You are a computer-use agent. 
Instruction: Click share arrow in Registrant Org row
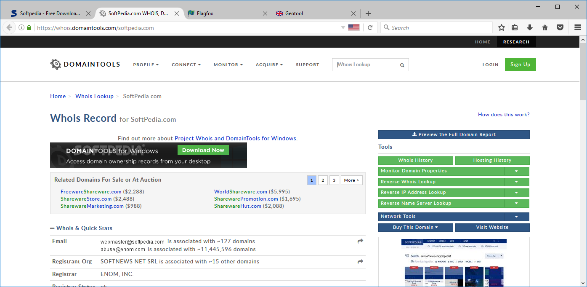tap(360, 262)
